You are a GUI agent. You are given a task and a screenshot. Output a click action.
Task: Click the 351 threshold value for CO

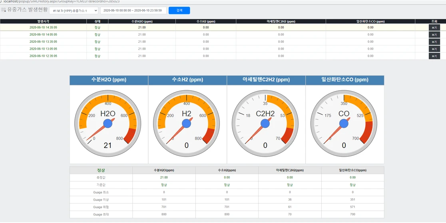353,200
